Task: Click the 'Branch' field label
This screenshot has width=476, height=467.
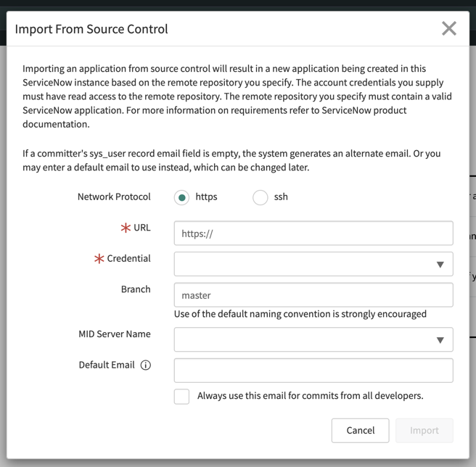Action: click(x=136, y=289)
